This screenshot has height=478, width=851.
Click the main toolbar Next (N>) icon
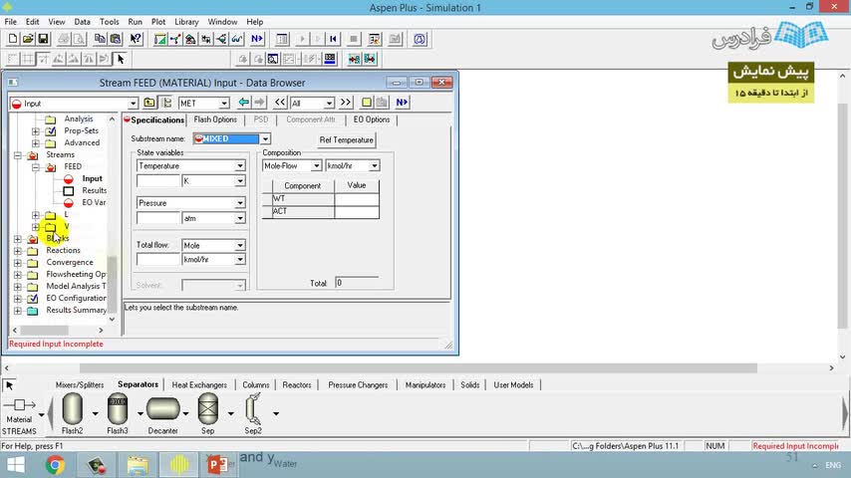pyautogui.click(x=257, y=39)
